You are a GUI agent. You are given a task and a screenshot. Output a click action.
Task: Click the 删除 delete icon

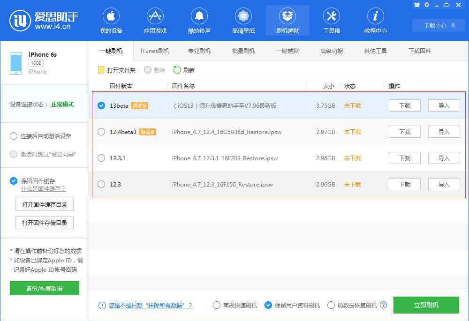click(147, 70)
